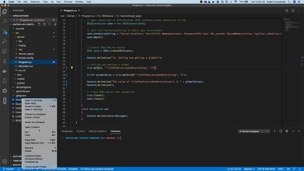Collapse all folders in explorer
This screenshot has width=304, height=171.
point(55,24)
